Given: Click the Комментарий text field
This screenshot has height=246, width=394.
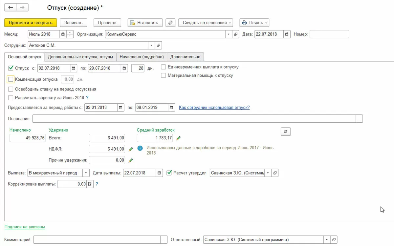Looking at the screenshot, I should (x=97, y=240).
